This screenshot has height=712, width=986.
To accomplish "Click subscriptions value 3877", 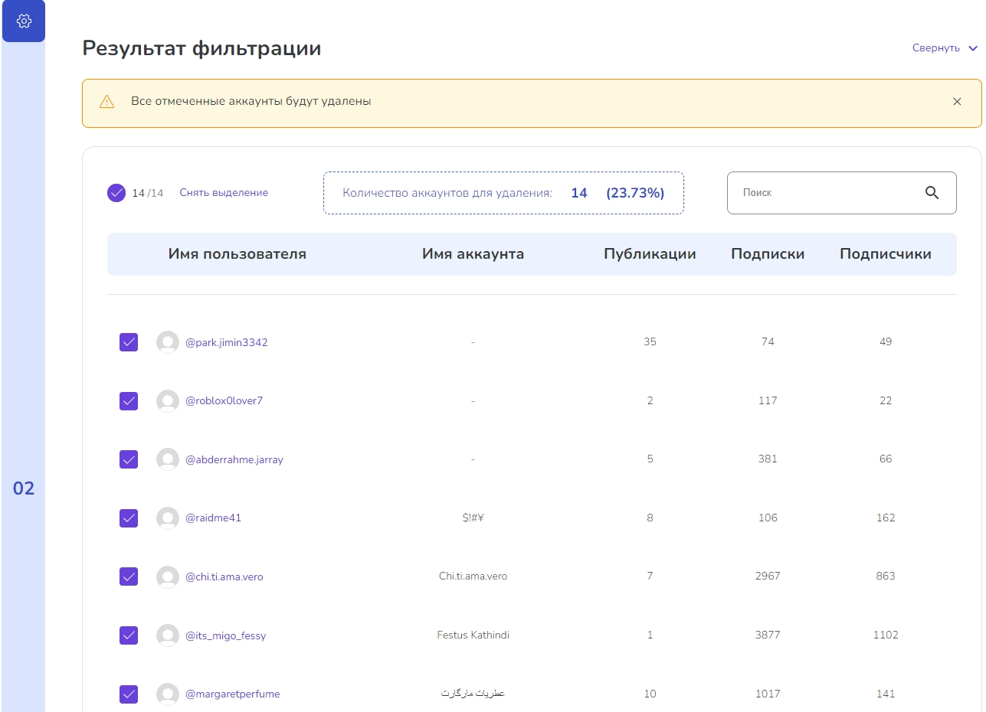I will [x=768, y=635].
